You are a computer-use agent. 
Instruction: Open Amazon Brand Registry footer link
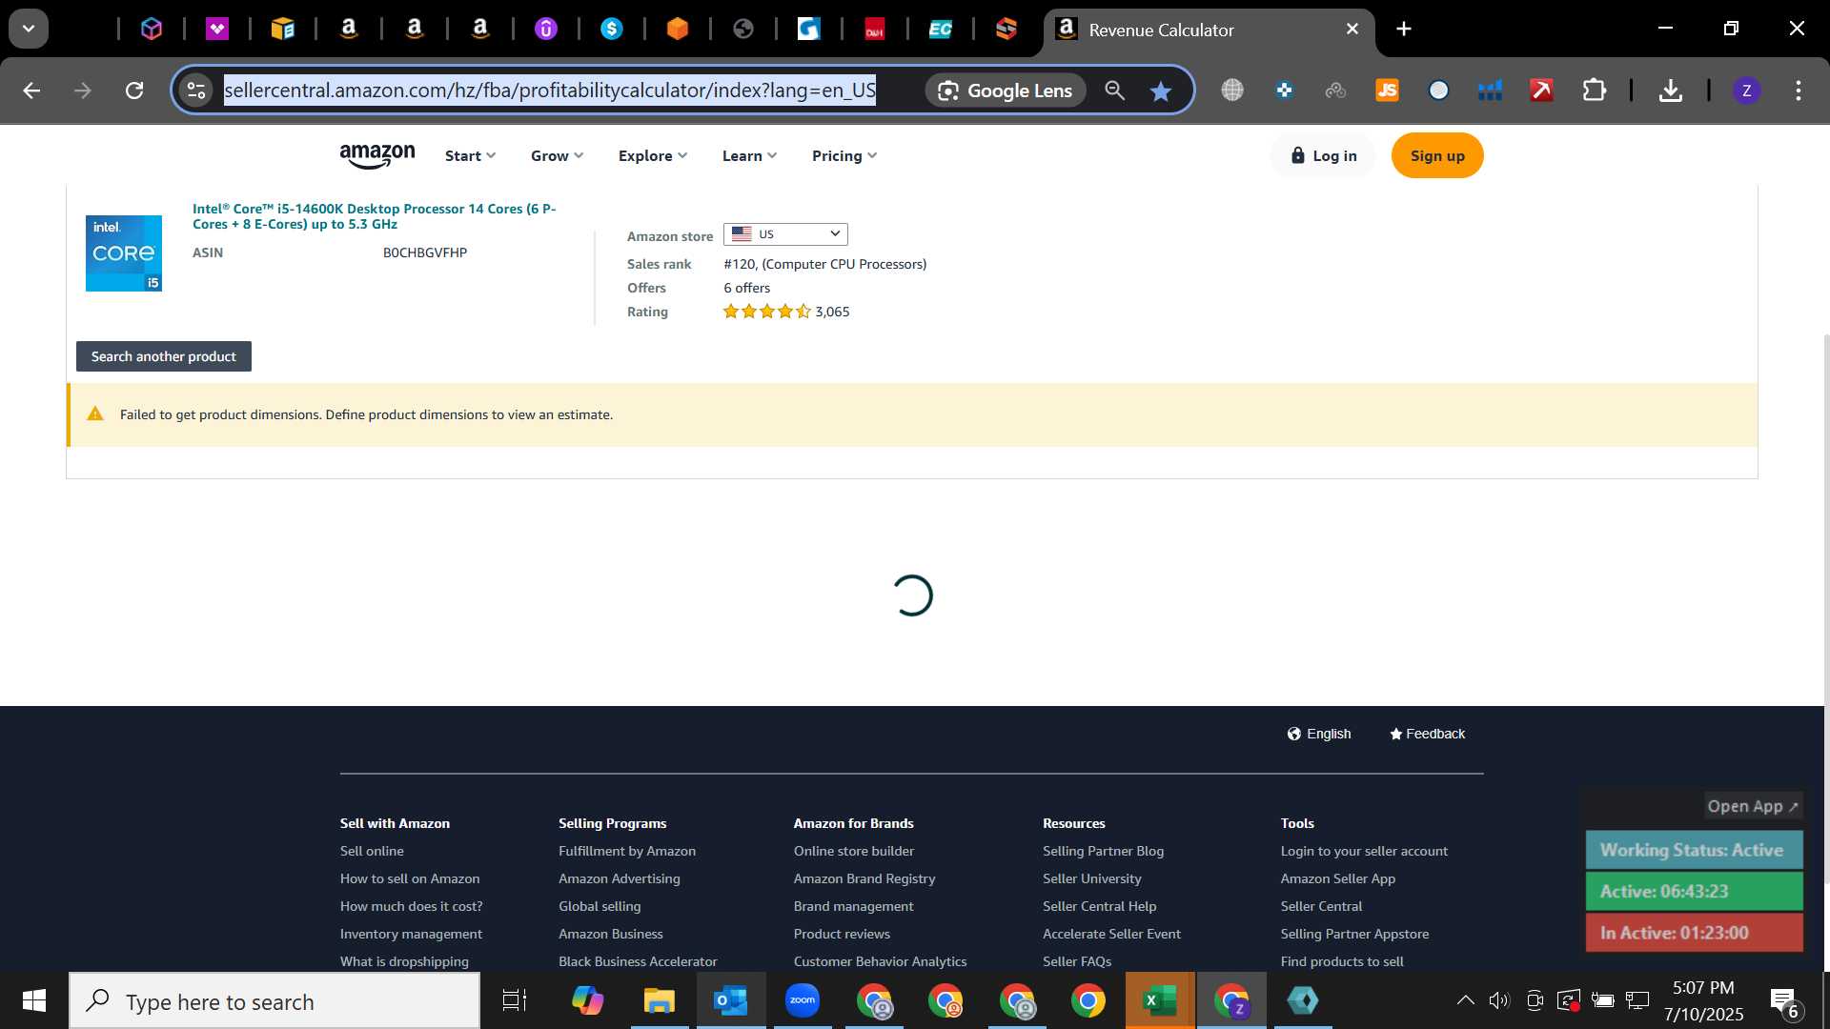click(864, 878)
